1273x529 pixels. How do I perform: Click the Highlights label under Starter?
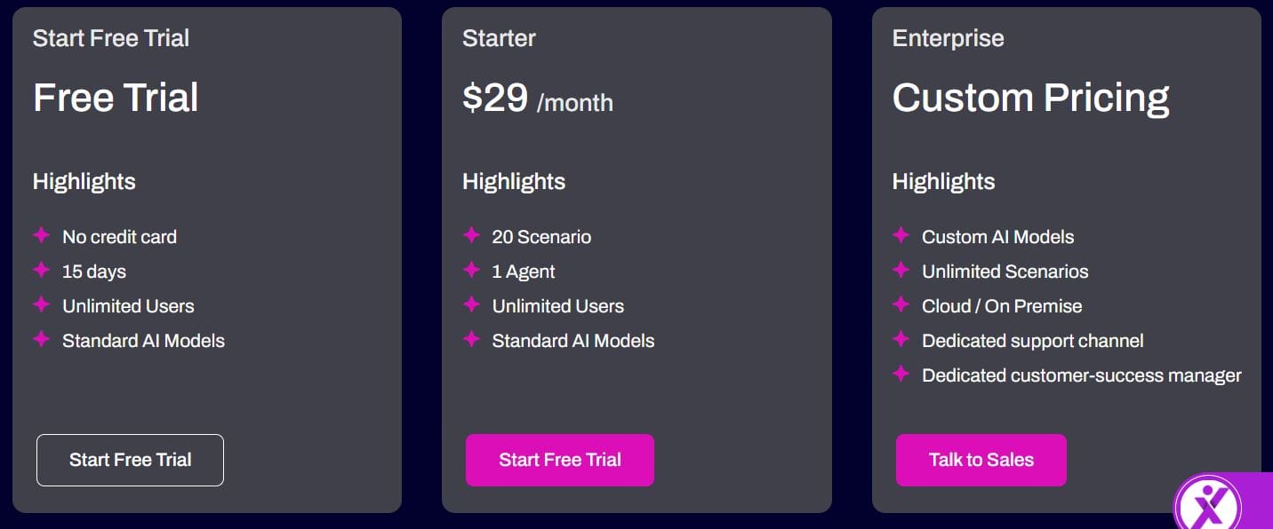(x=514, y=181)
